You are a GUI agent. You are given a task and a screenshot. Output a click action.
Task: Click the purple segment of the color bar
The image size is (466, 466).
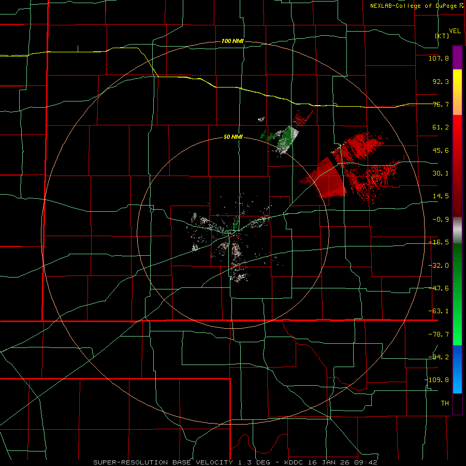pyautogui.click(x=457, y=57)
